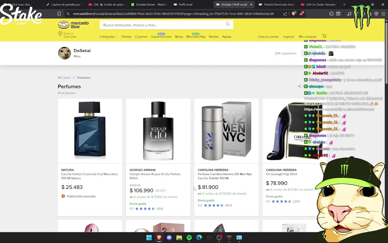Click the Mis listas breadcrumb link
Image resolution: width=388 pixels, height=243 pixels.
pos(64,78)
